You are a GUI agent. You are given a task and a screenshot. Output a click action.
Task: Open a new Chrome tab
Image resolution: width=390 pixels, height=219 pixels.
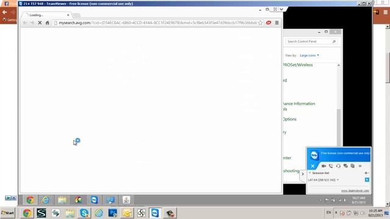pos(77,15)
